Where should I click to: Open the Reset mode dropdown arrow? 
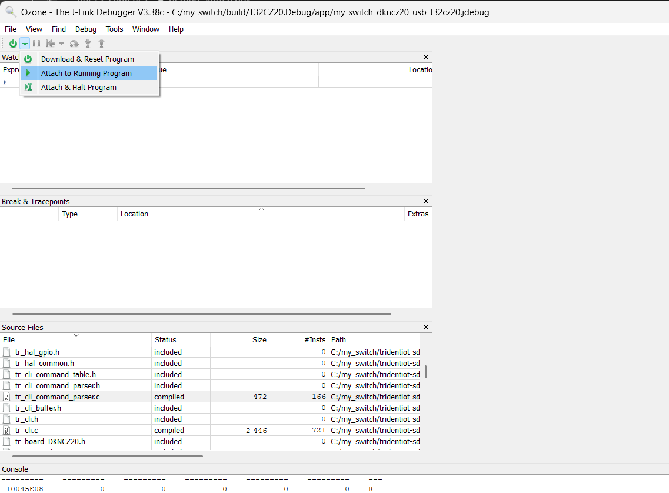coord(61,44)
